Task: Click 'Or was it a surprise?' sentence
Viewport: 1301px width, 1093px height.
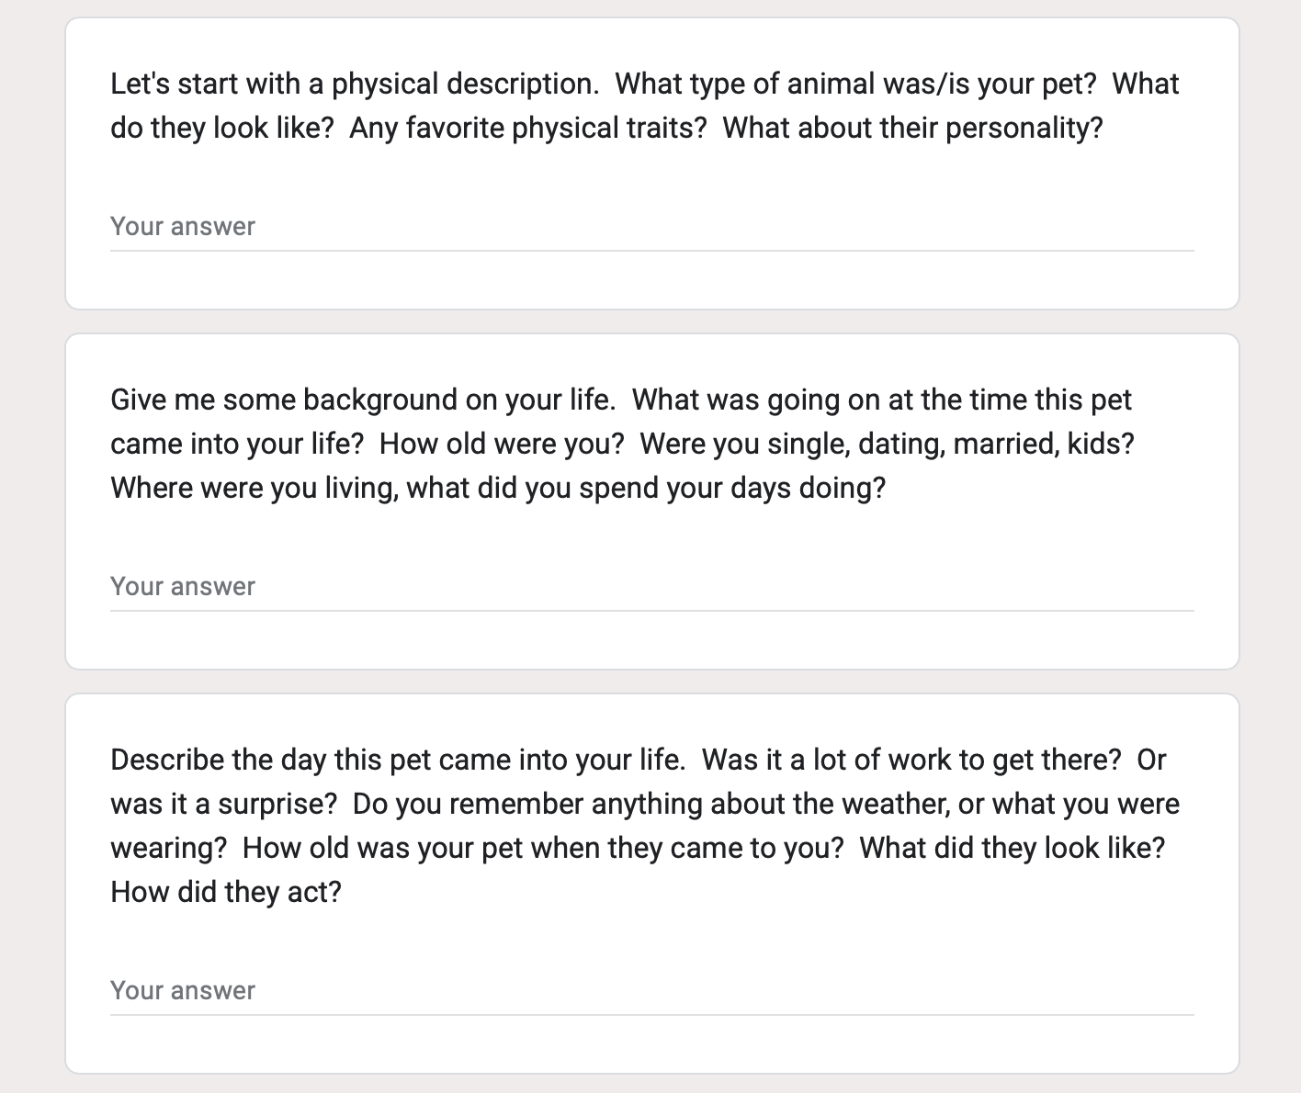Action: click(224, 805)
